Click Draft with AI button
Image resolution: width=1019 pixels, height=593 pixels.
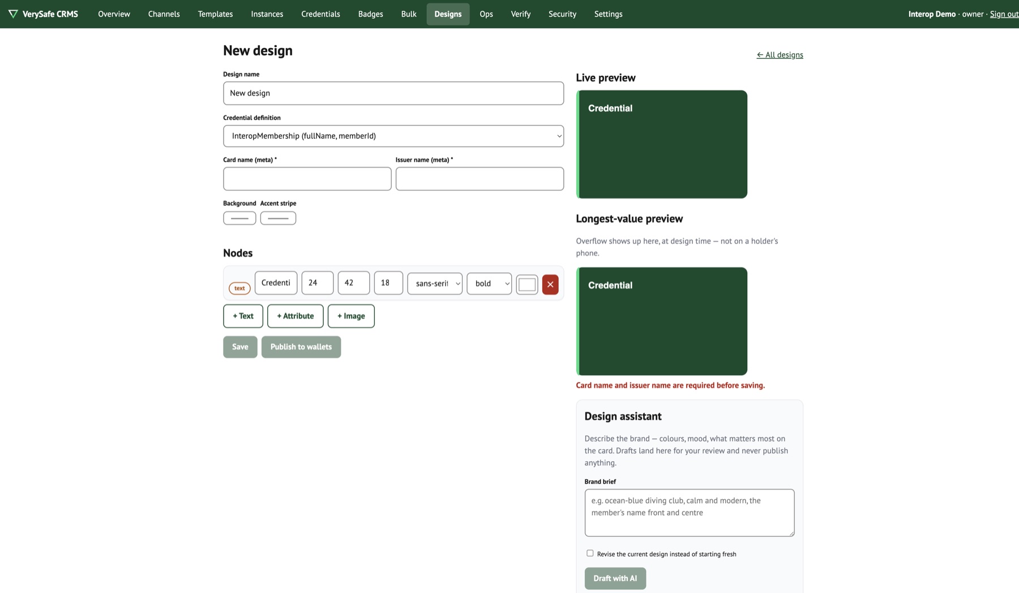click(615, 578)
